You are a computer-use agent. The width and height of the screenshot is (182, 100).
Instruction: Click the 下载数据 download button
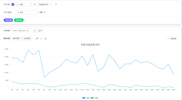172,39
